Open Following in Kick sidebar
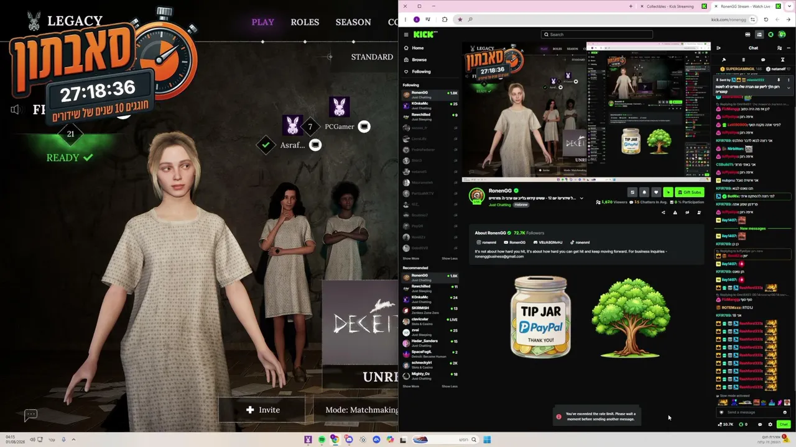 (x=421, y=71)
